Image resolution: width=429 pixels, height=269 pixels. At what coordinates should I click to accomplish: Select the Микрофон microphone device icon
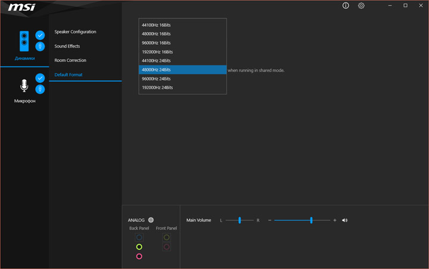pos(24,86)
